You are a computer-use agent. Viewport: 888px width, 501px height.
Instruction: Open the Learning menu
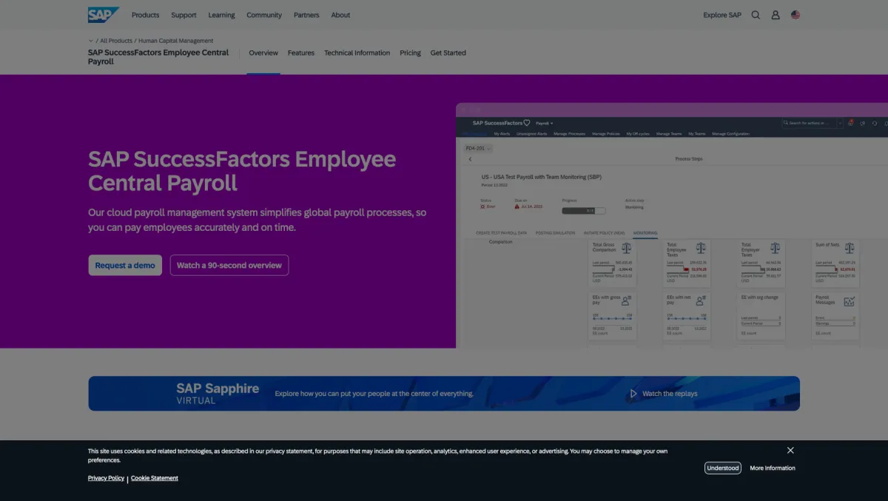pyautogui.click(x=221, y=15)
